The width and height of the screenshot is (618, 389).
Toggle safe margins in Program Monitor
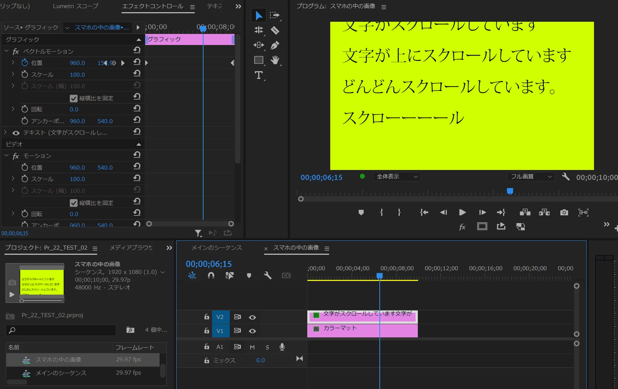482,226
